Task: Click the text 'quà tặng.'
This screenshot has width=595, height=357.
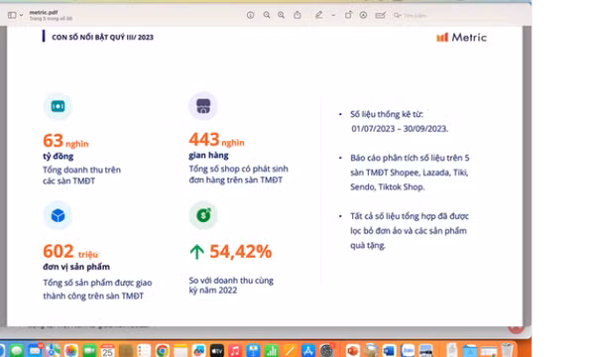Action: 368,246
